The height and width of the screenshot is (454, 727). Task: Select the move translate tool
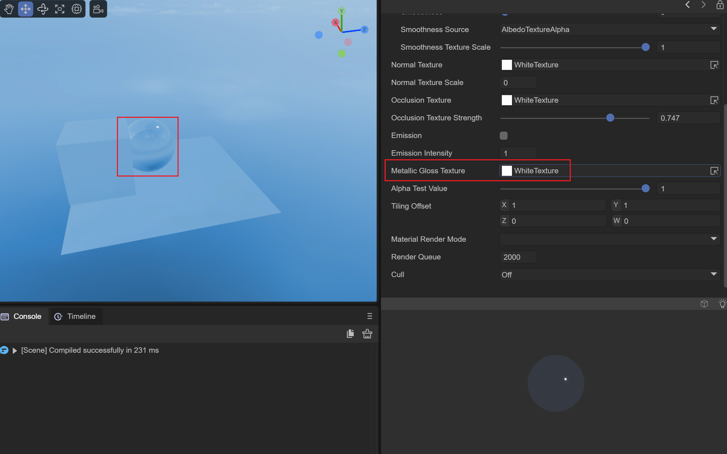pos(26,9)
